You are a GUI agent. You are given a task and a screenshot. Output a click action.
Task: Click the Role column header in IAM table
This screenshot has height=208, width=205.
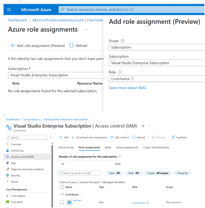135,187
